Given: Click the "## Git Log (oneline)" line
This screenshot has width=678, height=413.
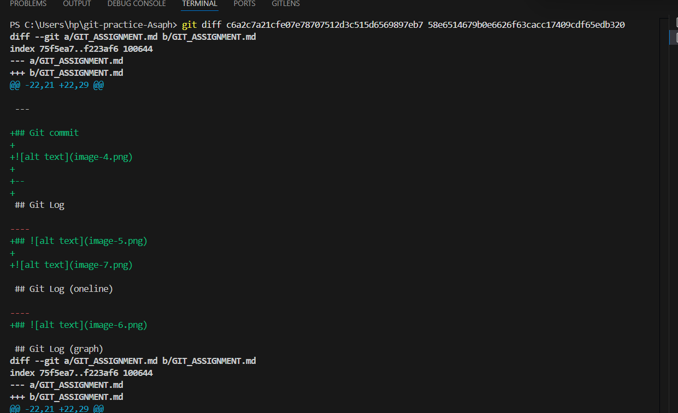Looking at the screenshot, I should (63, 289).
